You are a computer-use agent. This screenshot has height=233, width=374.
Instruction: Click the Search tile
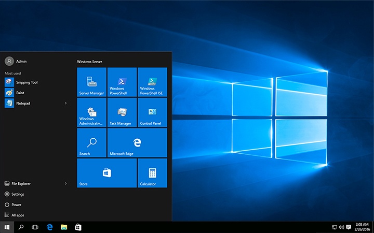click(x=91, y=143)
